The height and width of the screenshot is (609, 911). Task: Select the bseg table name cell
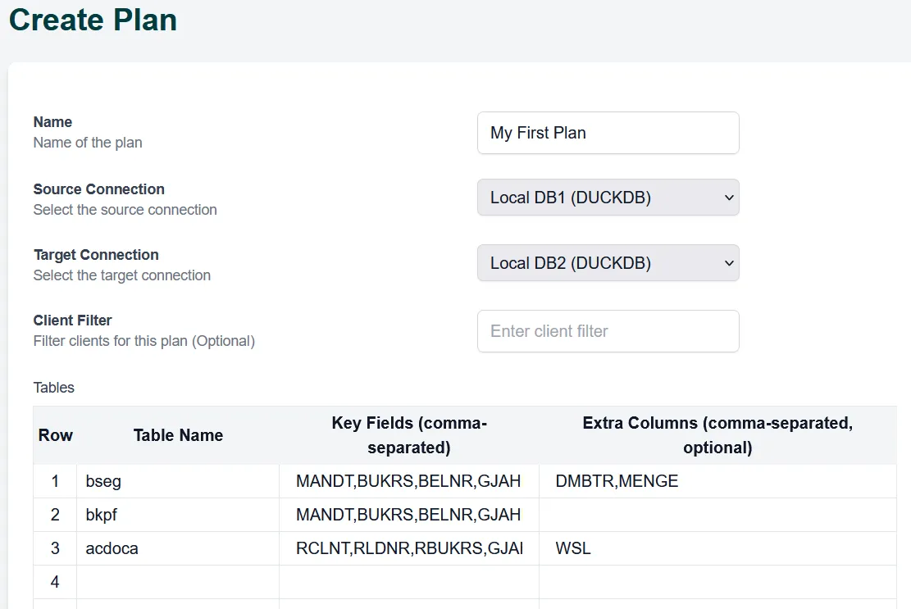click(177, 481)
